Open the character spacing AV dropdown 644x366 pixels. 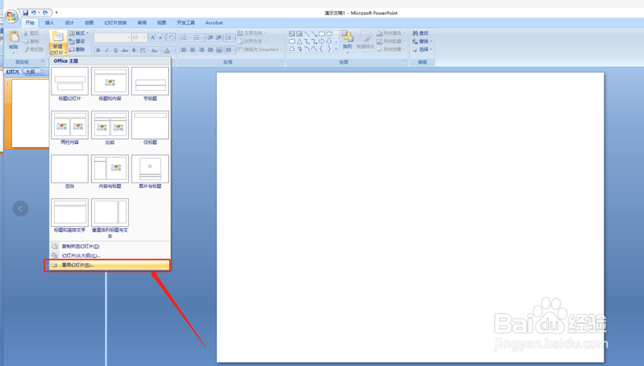pos(144,50)
